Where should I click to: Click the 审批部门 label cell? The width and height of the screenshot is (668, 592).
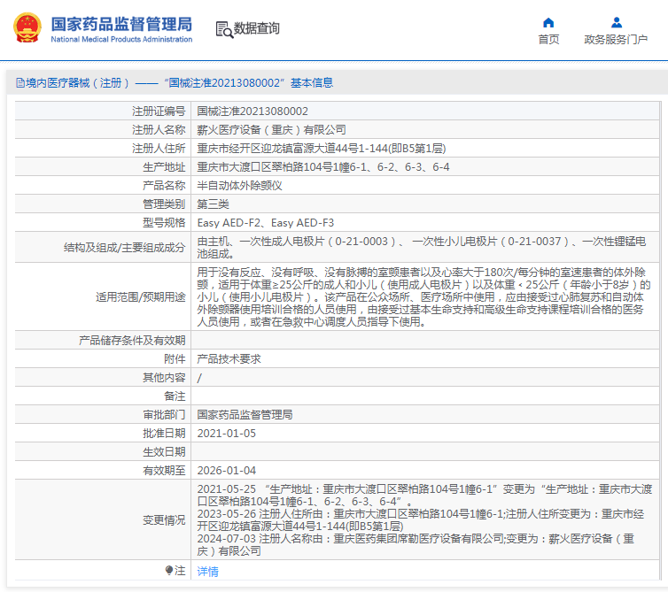point(103,414)
